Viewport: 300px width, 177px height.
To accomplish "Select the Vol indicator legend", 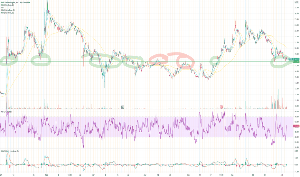I will pyautogui.click(x=2, y=8).
